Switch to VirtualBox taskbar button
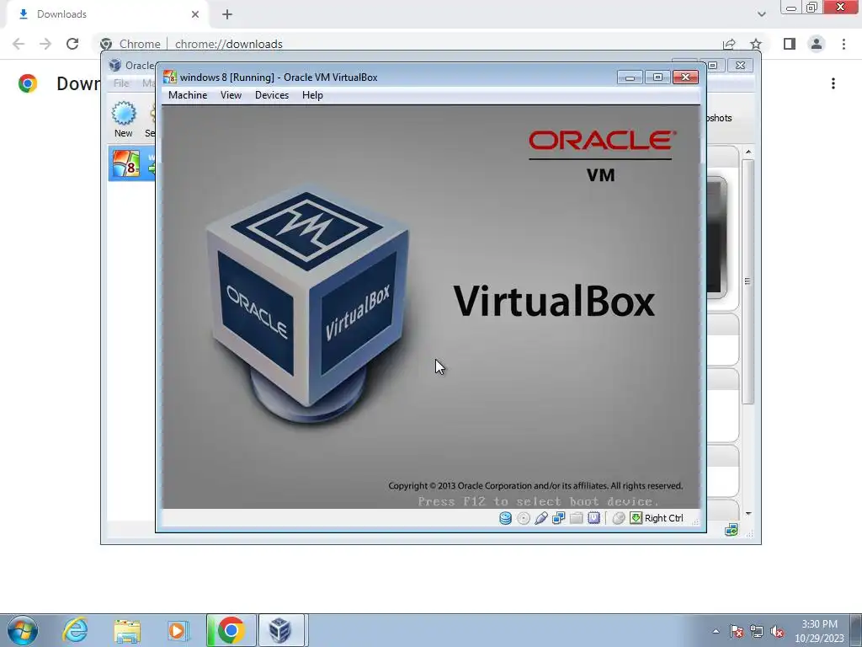Screen dimensions: 862x647 (281, 630)
